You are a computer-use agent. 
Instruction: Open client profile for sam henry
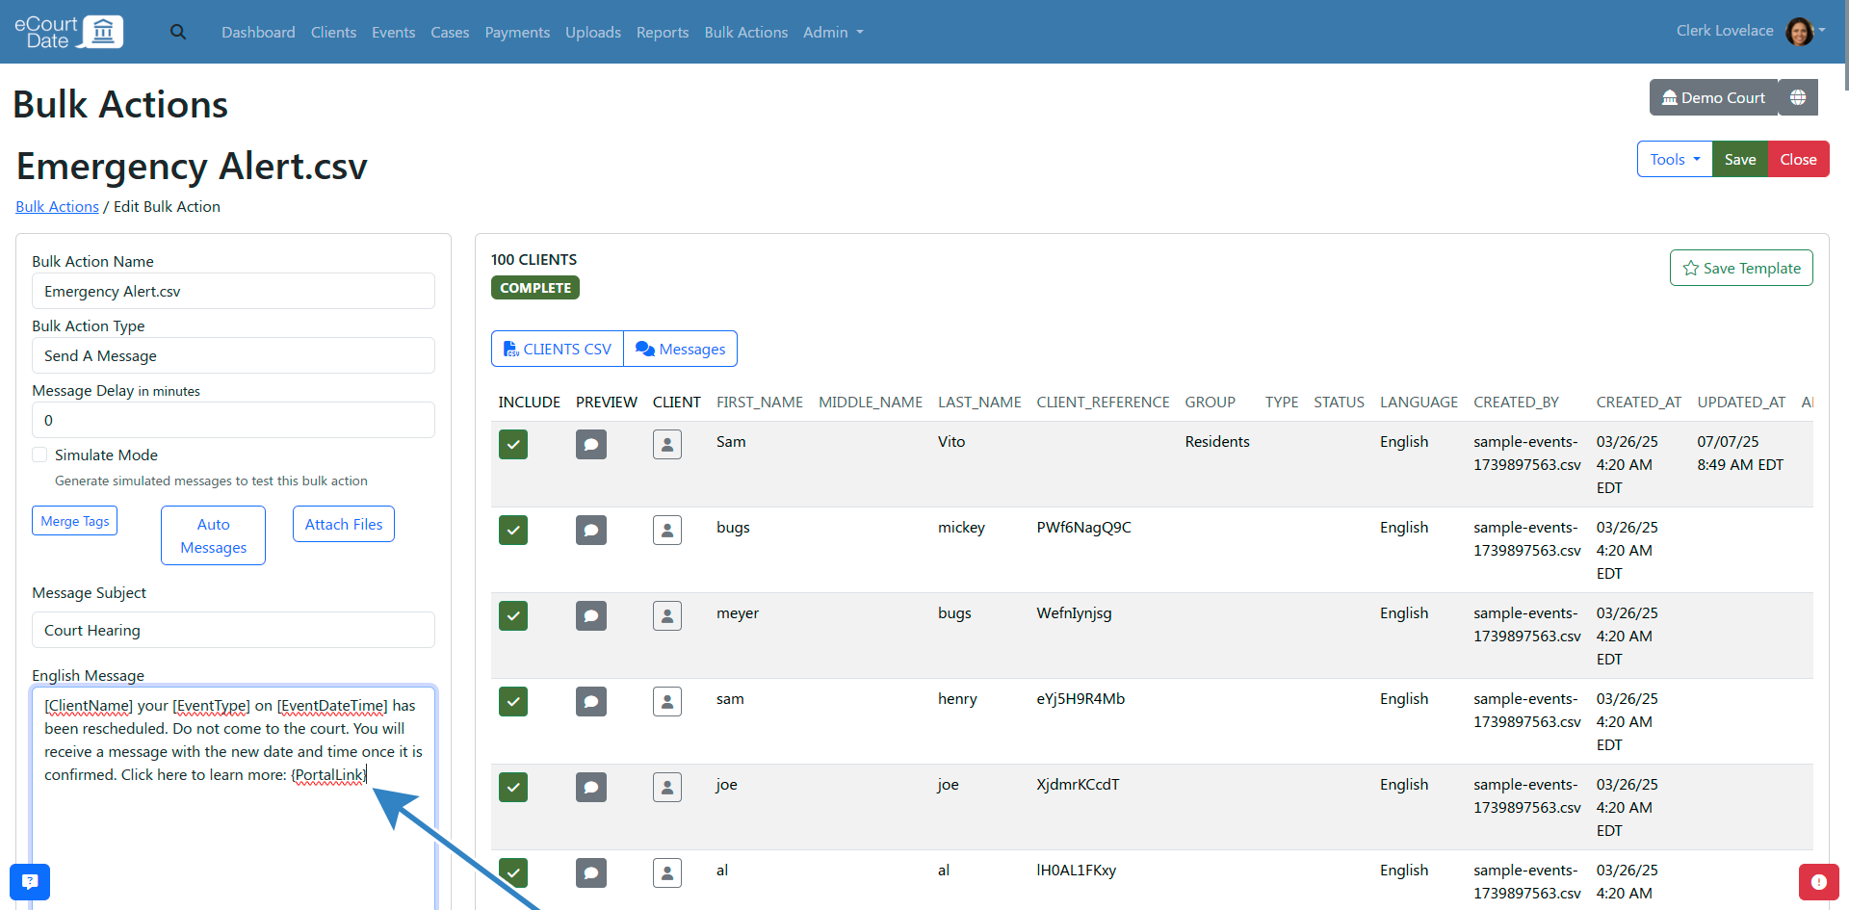tap(667, 701)
